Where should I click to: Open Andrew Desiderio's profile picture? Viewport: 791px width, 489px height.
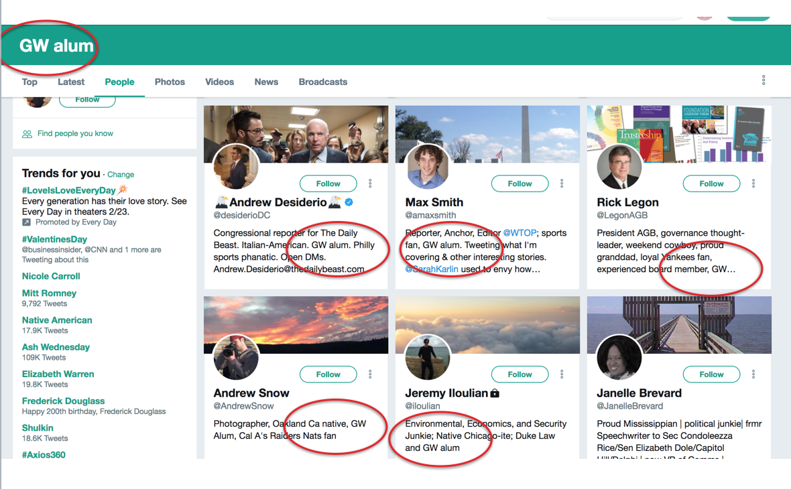[236, 167]
